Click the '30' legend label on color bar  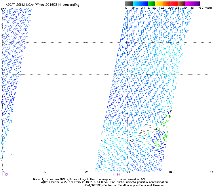170,7
